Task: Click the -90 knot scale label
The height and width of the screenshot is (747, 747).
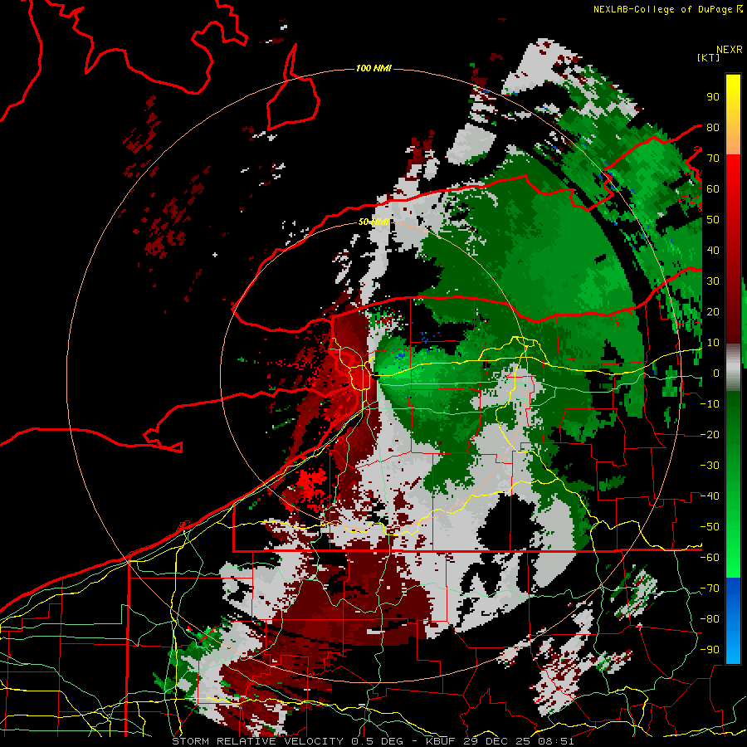Action: 710,650
